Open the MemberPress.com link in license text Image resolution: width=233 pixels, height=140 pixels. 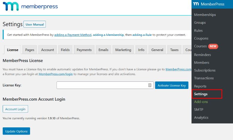tap(178, 69)
